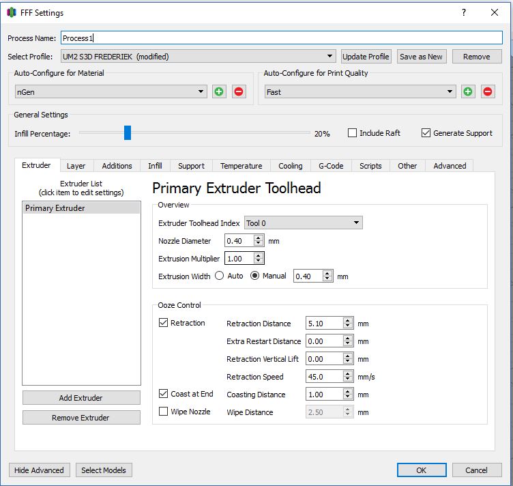Open the Temperature tab
This screenshot has width=513, height=486.
(x=241, y=166)
